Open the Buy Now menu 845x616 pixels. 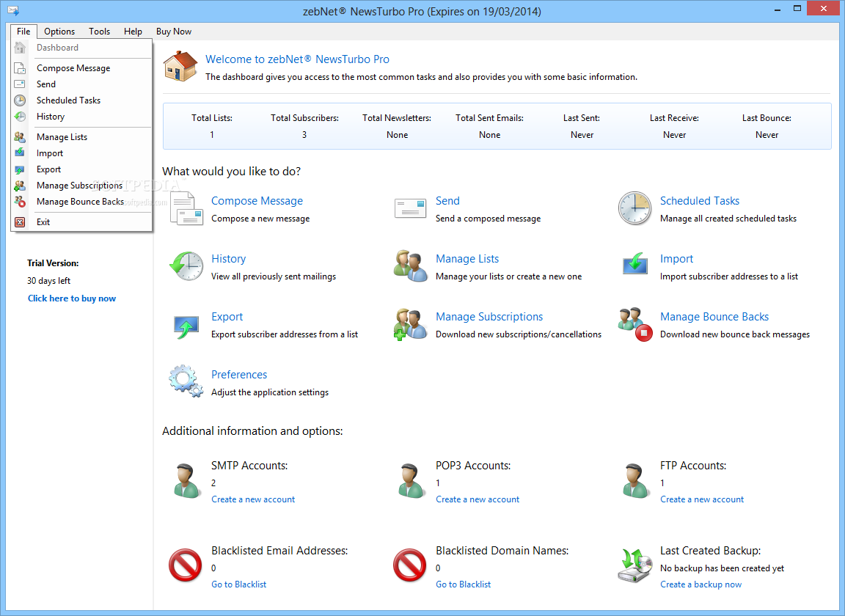174,32
